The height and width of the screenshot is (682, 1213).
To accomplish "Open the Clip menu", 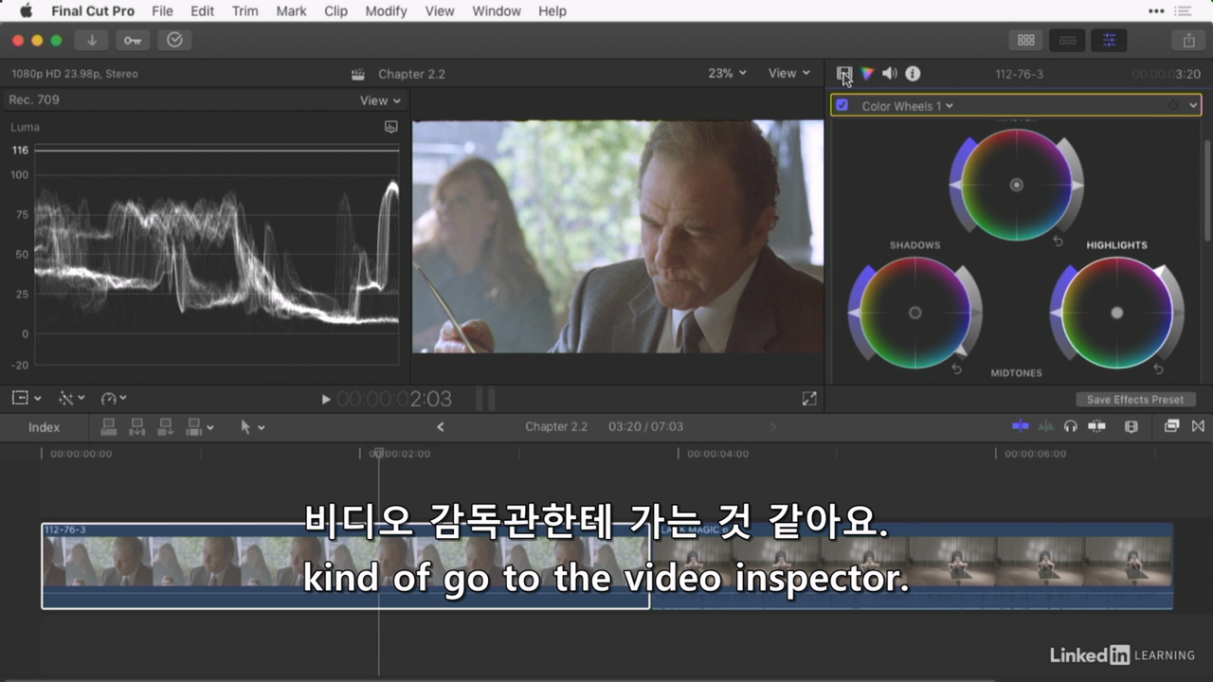I will [335, 11].
